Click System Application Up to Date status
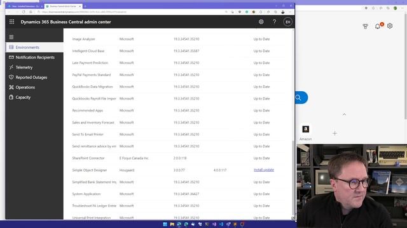Image resolution: width=407 pixels, height=228 pixels. pyautogui.click(x=261, y=194)
